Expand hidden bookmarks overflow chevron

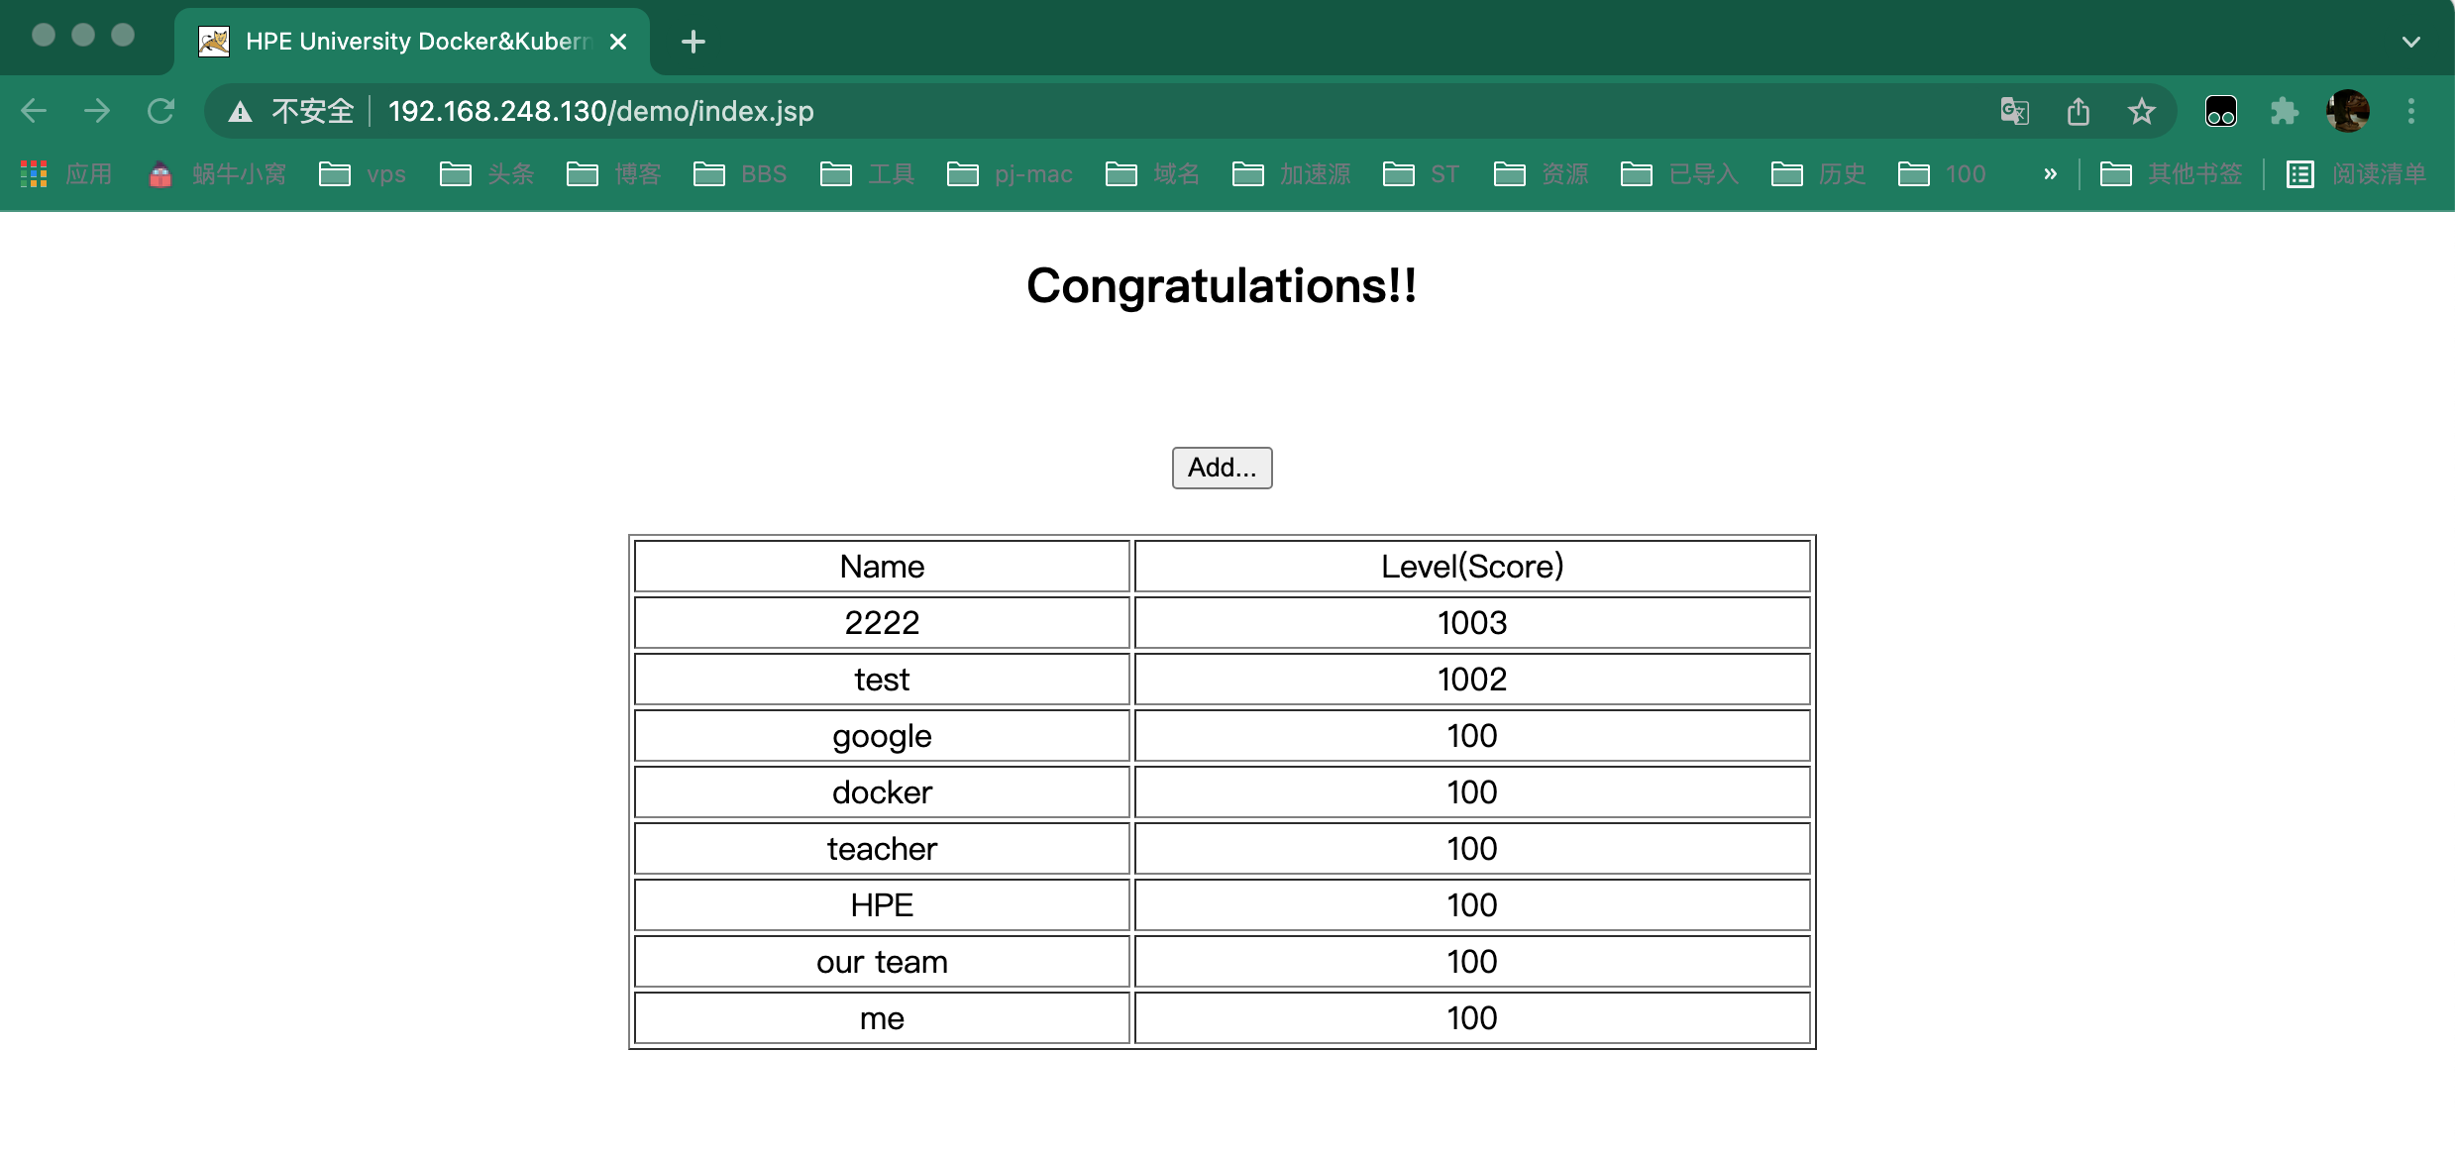[2050, 174]
